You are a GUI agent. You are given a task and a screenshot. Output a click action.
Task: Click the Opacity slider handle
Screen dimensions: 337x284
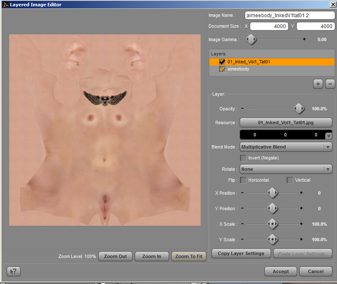point(299,109)
